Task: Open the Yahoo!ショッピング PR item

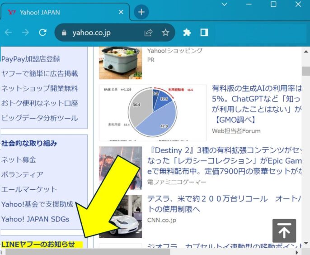Action: pyautogui.click(x=175, y=51)
